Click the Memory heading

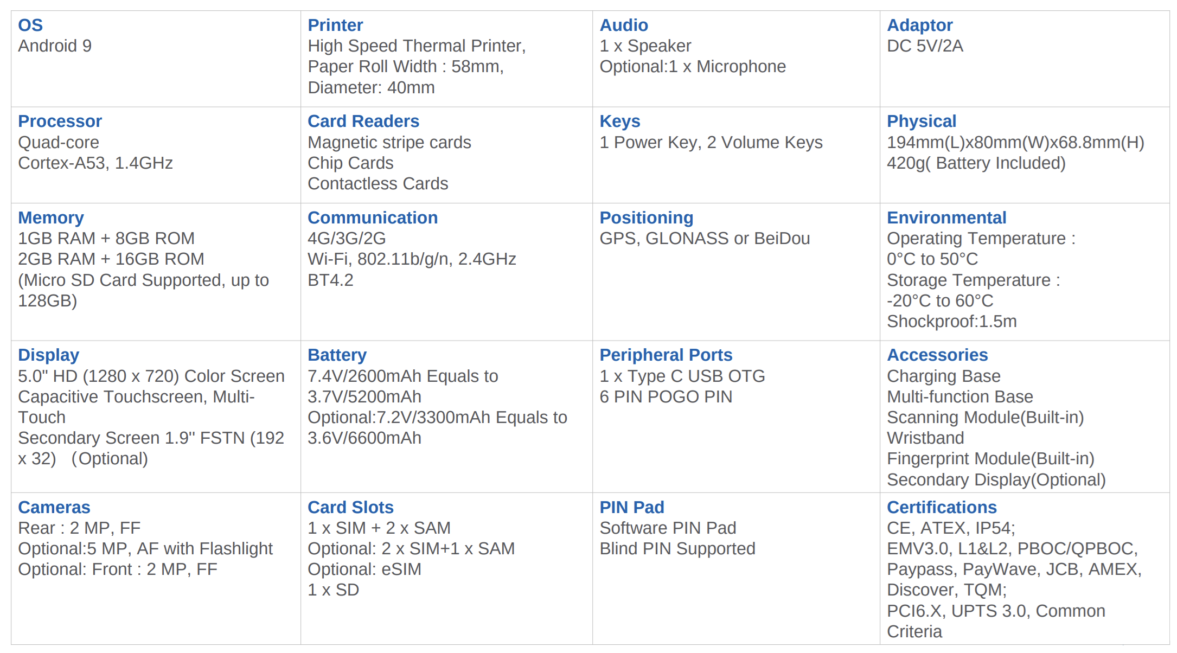point(50,217)
